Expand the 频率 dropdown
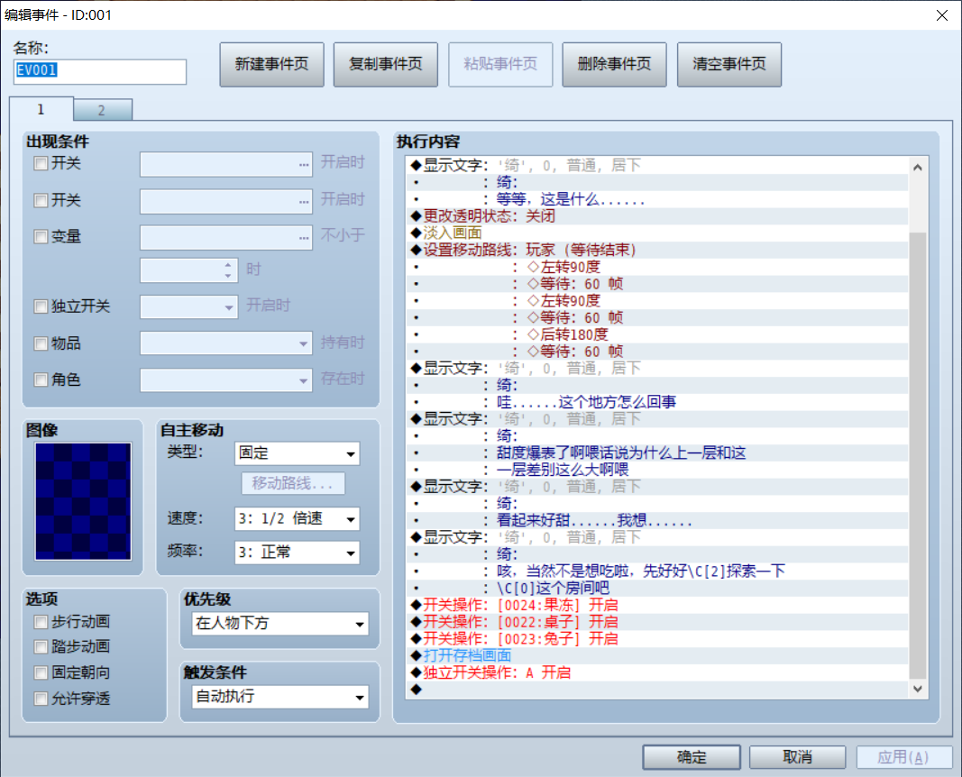The image size is (962, 777). (x=297, y=553)
